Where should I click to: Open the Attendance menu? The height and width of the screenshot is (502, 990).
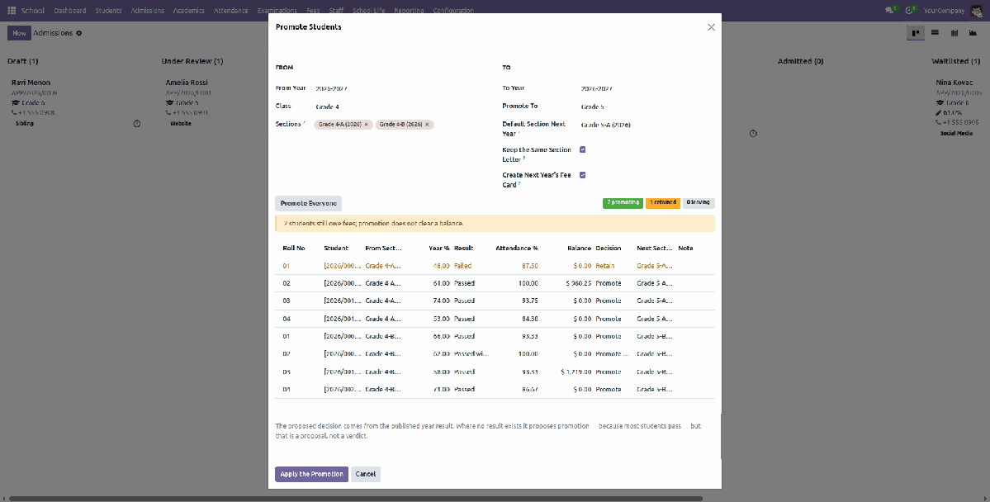click(230, 11)
